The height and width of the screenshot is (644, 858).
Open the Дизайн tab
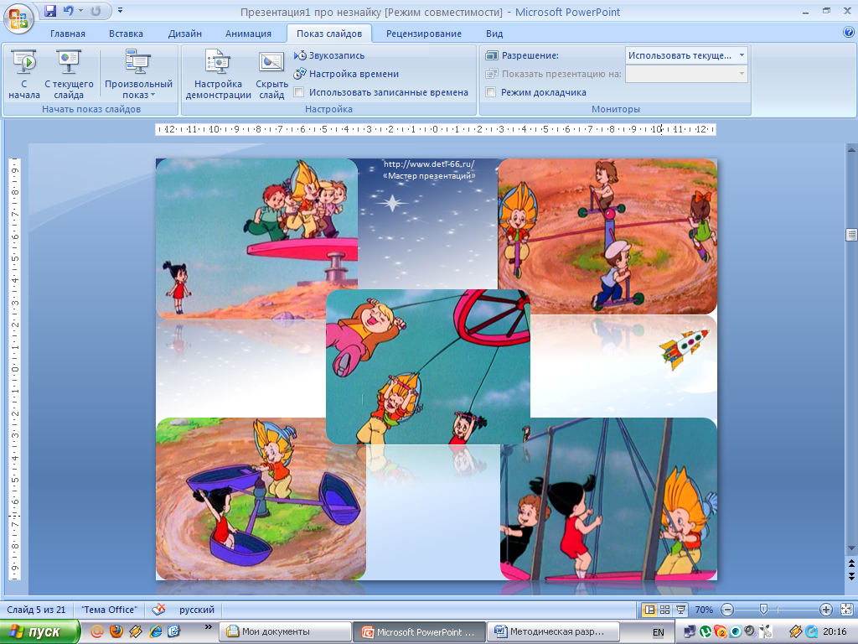click(x=185, y=34)
